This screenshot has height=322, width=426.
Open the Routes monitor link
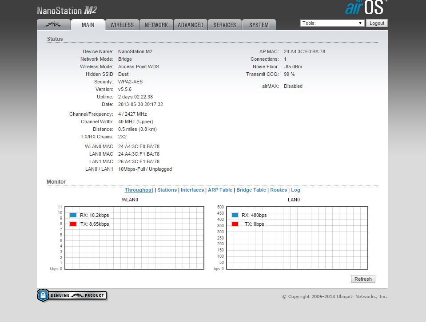click(279, 190)
